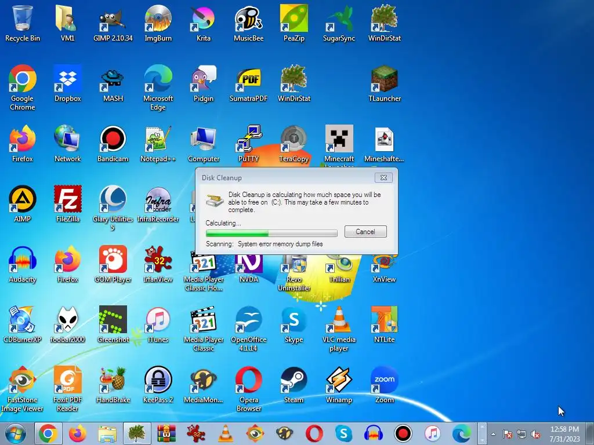Select the FileZilla desktop shortcut
Screen dimensions: 594x445
tap(67, 205)
